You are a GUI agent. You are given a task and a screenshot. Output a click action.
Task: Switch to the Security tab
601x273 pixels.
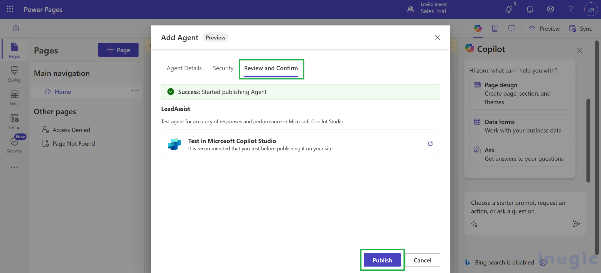223,68
